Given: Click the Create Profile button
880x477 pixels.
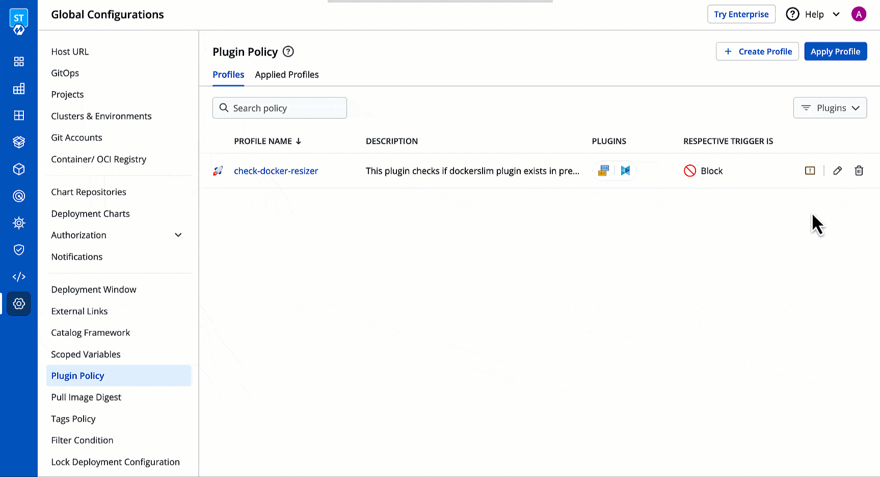Looking at the screenshot, I should click(757, 51).
